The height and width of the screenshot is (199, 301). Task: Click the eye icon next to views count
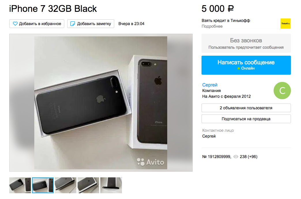(236, 157)
